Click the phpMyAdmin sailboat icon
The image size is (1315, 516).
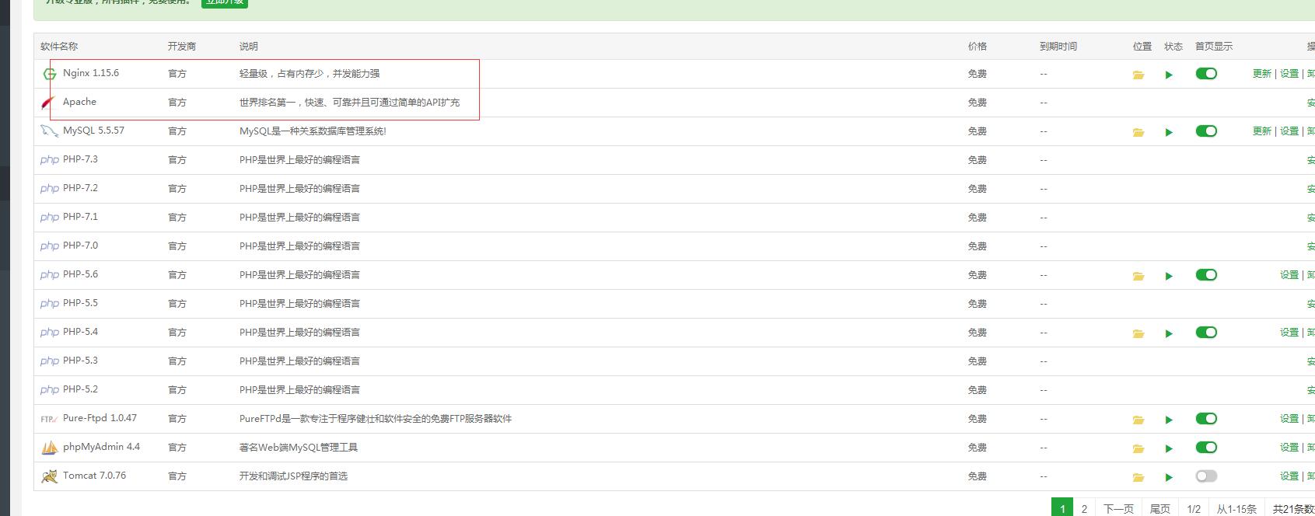click(x=49, y=448)
